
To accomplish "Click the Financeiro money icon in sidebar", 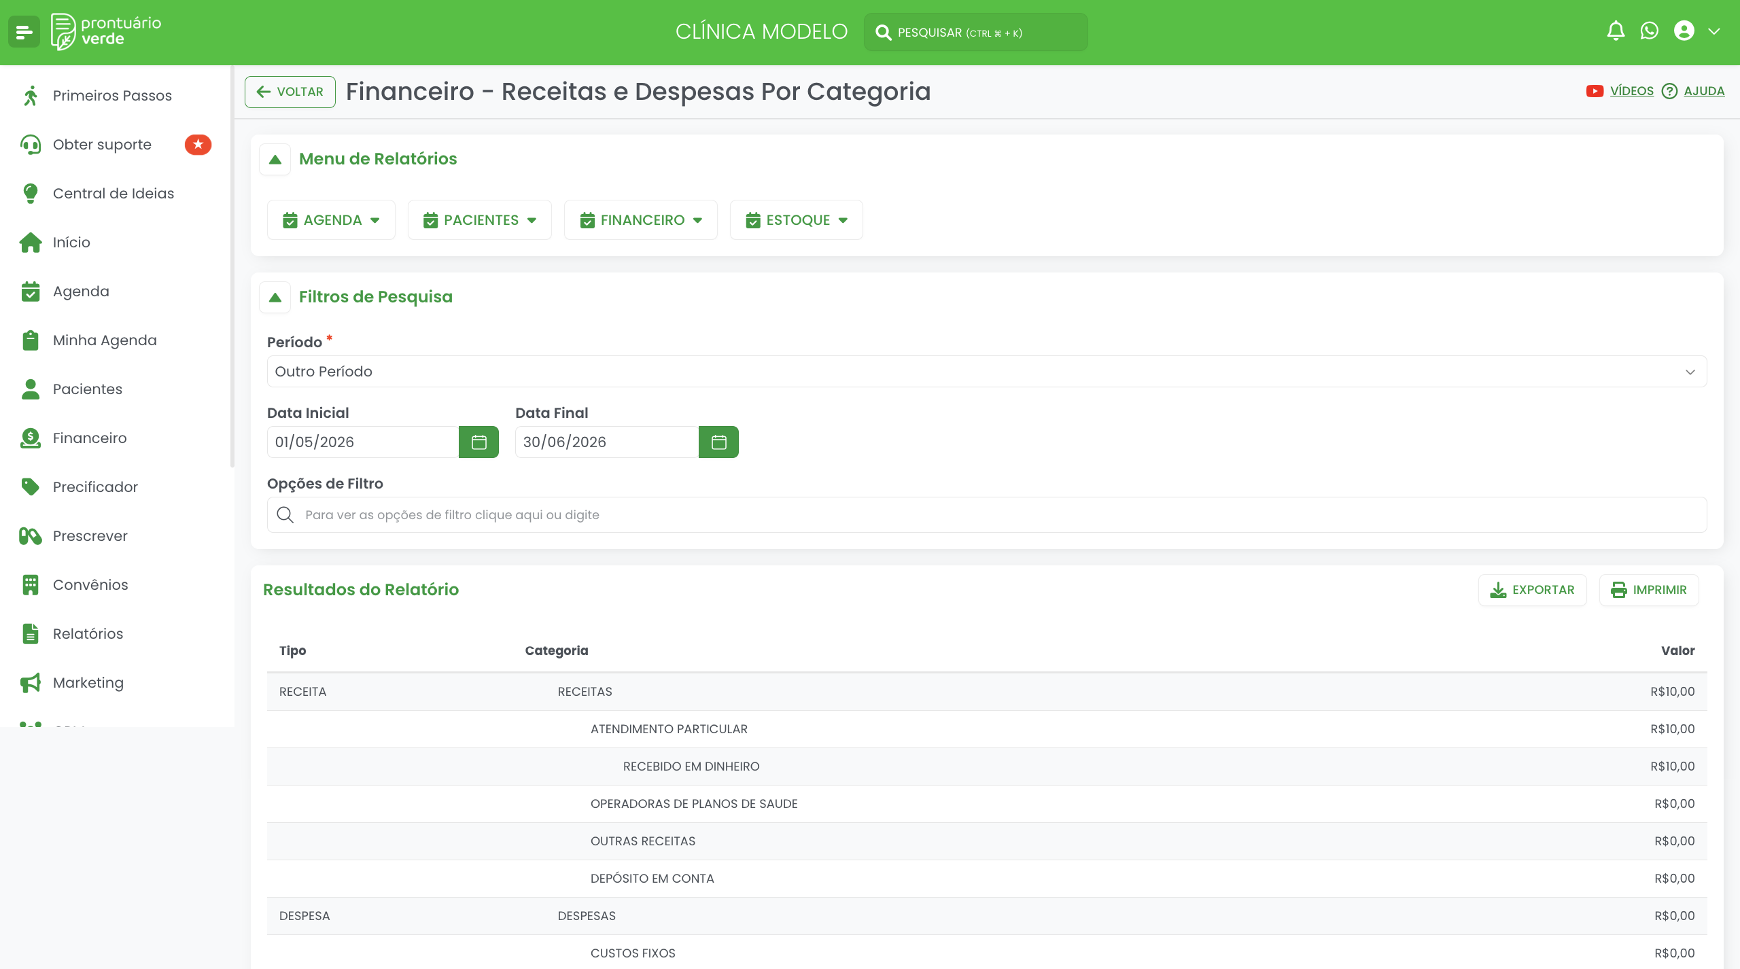I will (30, 438).
